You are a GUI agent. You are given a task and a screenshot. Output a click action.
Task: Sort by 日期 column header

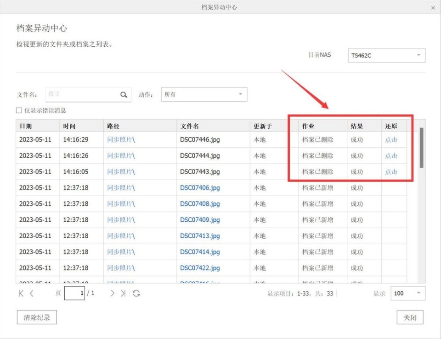click(26, 126)
